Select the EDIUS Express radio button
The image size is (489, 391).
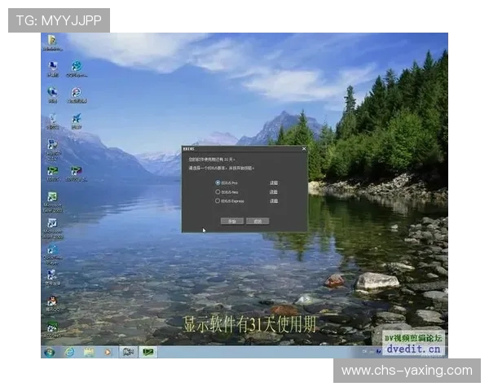[218, 200]
